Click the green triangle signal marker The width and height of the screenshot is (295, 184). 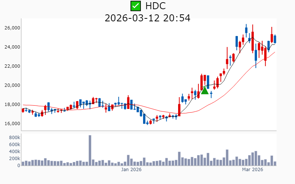(x=205, y=90)
